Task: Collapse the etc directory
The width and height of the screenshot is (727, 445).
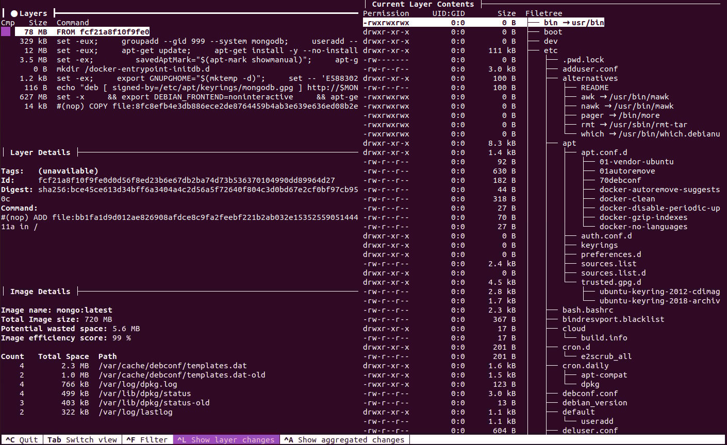Action: point(551,50)
